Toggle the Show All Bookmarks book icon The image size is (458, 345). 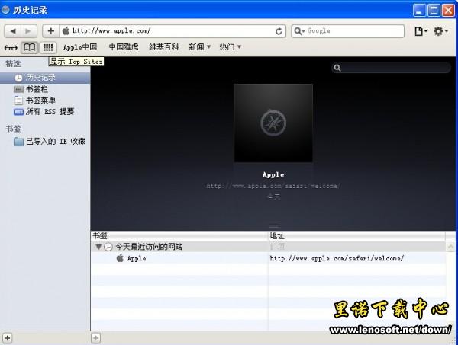coord(30,47)
